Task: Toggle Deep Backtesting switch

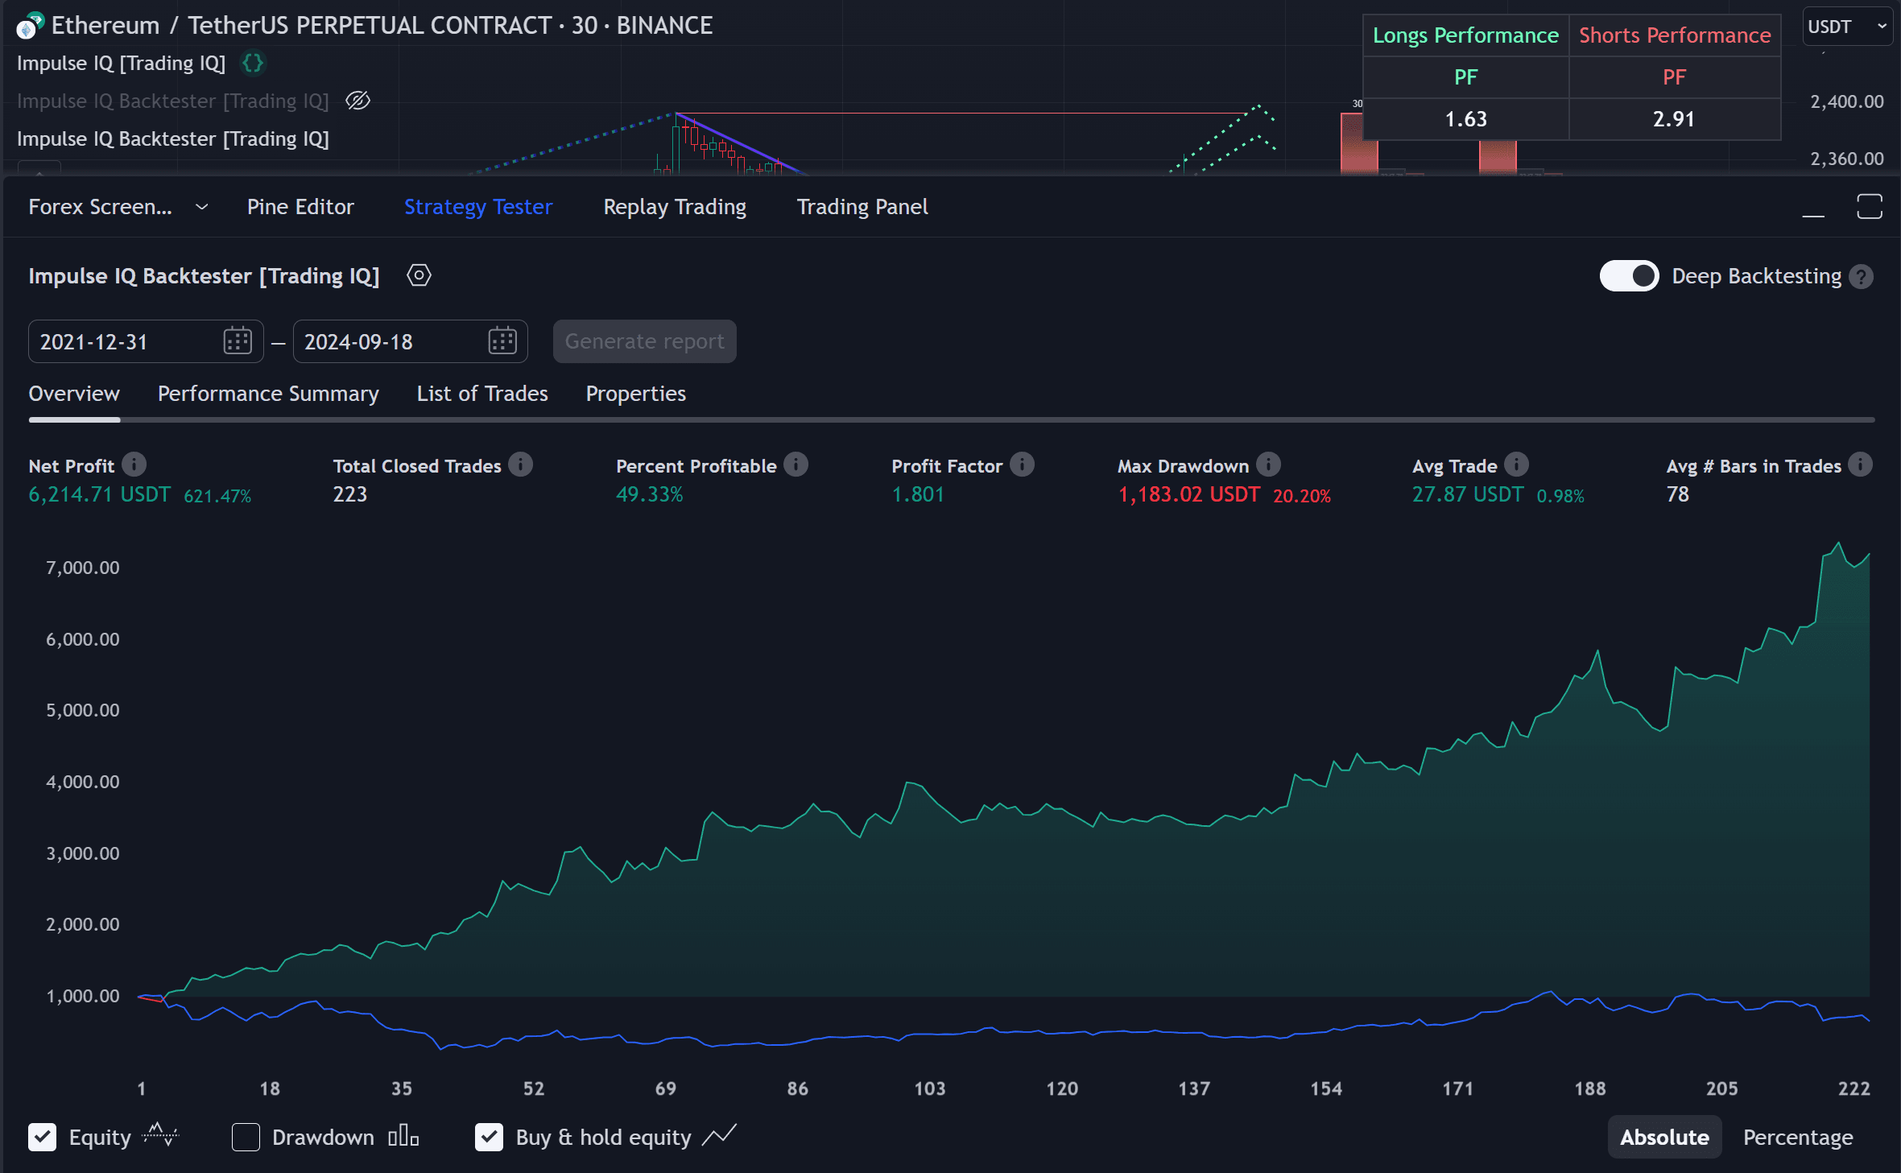Action: pos(1629,276)
